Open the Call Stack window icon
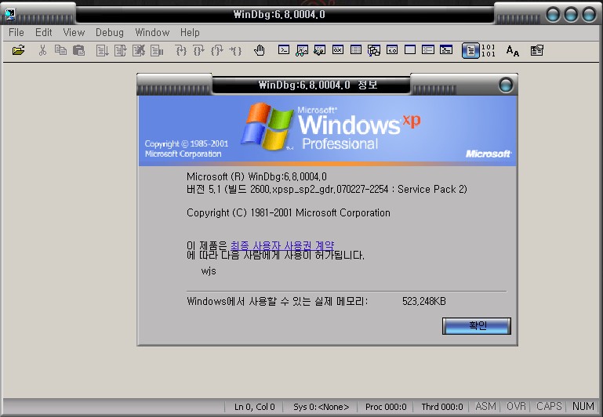This screenshot has width=603, height=417. point(374,50)
